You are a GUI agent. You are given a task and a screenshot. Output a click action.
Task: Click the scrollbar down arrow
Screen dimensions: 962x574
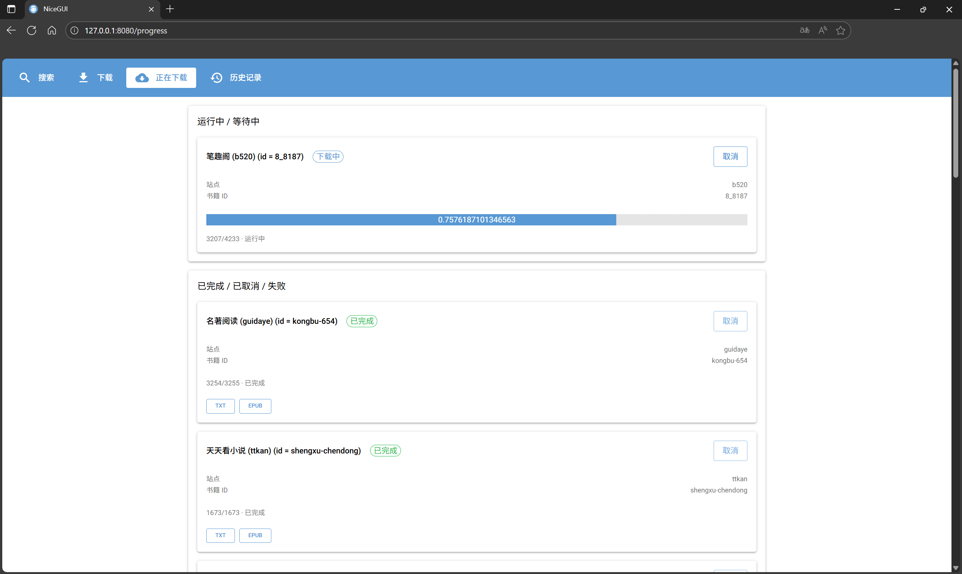click(956, 568)
